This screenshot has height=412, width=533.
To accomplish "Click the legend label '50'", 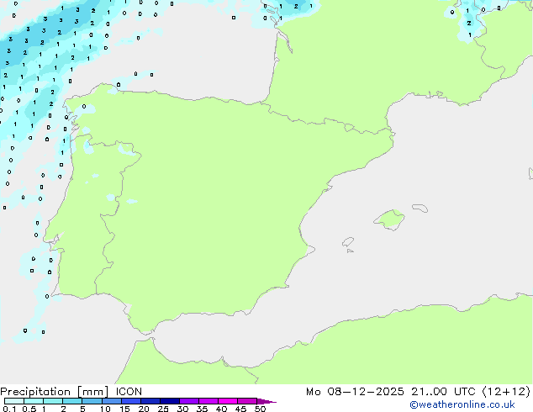I will tap(260, 409).
